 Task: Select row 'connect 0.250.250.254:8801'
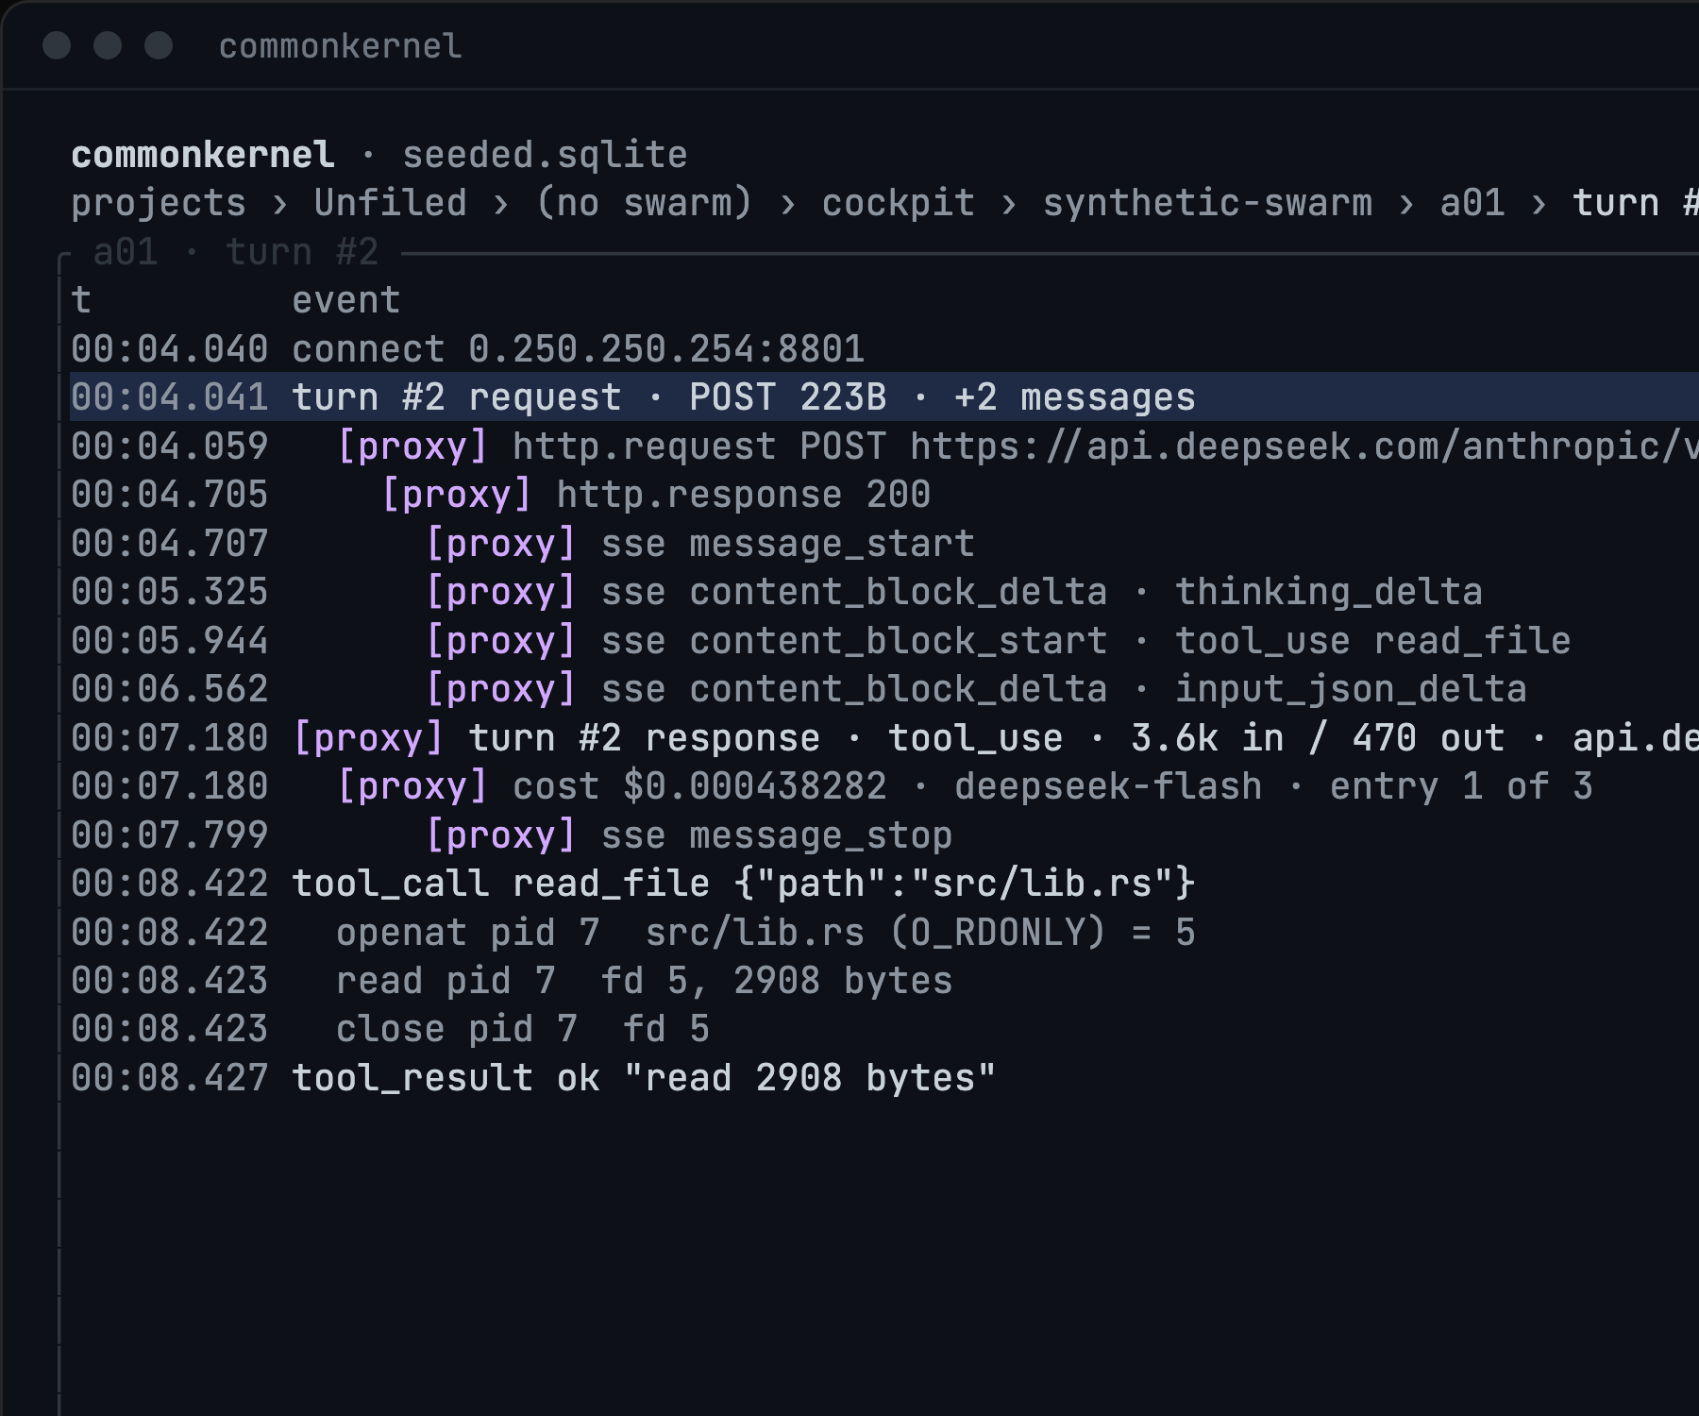pyautogui.click(x=884, y=349)
